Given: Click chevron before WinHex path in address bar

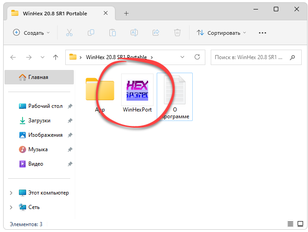Looking at the screenshot, I should tap(81, 57).
